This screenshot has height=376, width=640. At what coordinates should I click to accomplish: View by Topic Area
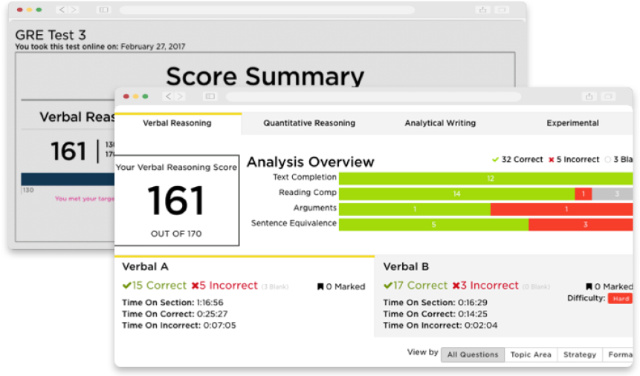(531, 355)
